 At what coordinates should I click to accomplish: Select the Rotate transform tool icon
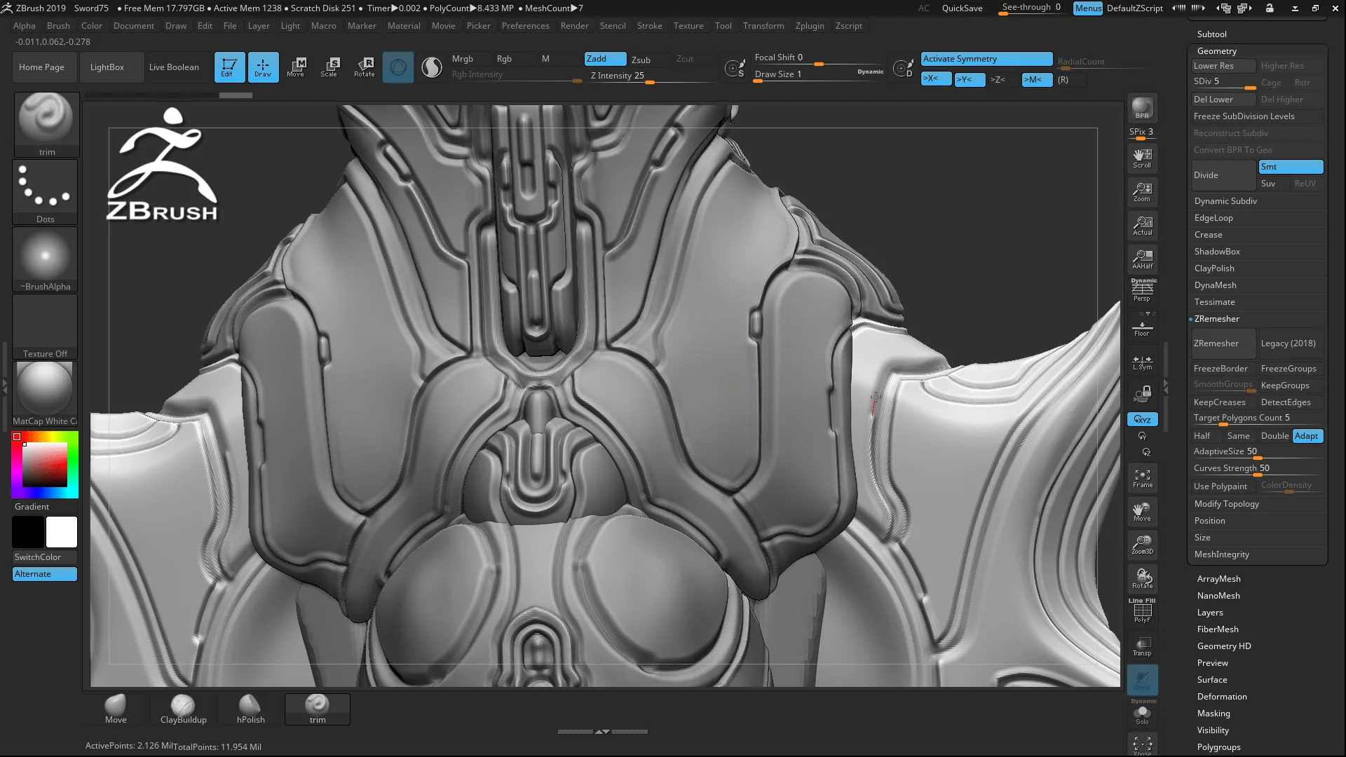pyautogui.click(x=365, y=67)
